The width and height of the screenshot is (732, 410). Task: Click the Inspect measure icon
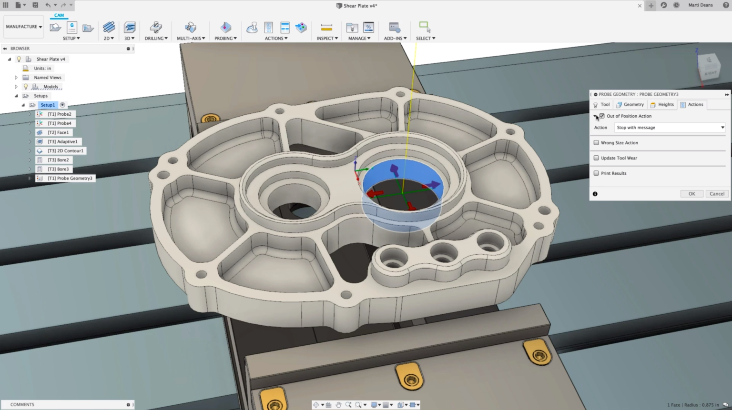326,28
